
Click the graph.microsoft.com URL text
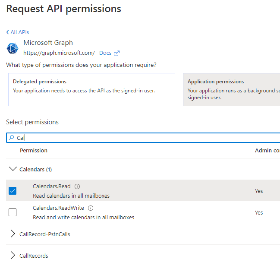59,53
